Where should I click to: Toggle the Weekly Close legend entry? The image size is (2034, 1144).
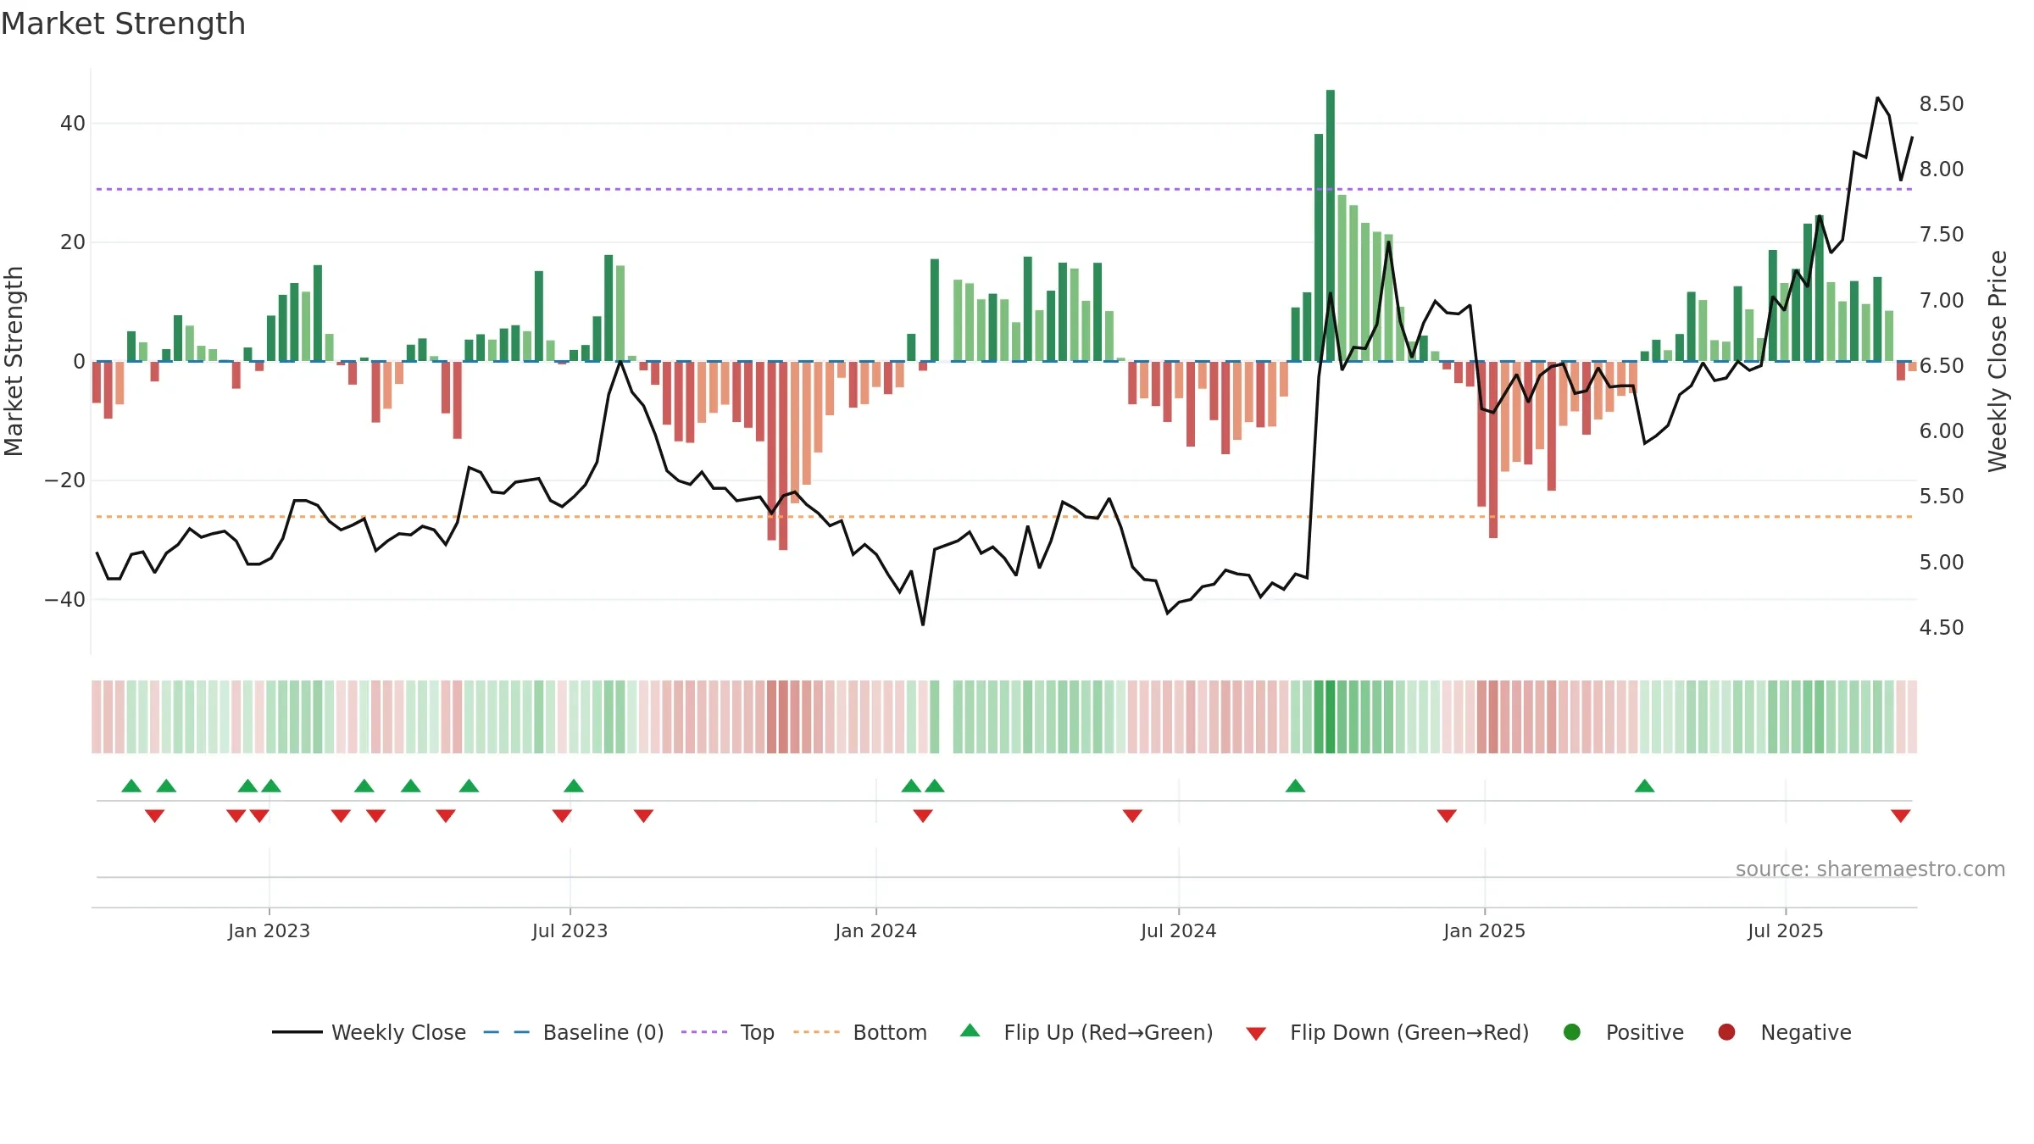369,1032
